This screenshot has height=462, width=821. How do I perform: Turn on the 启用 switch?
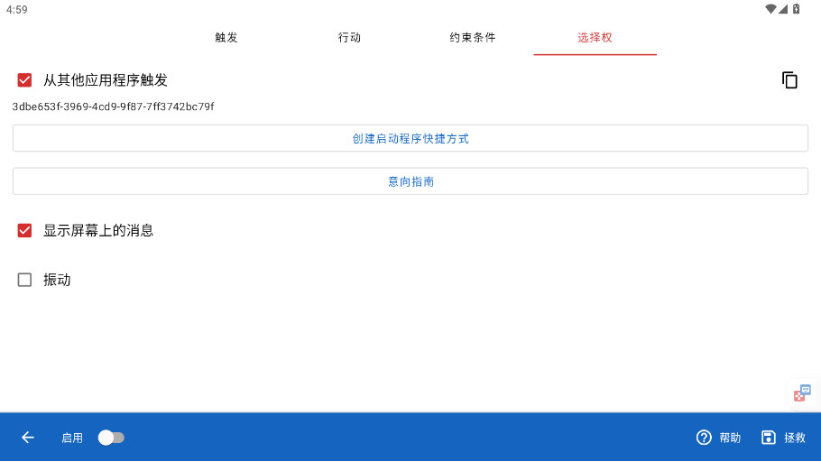pos(111,438)
